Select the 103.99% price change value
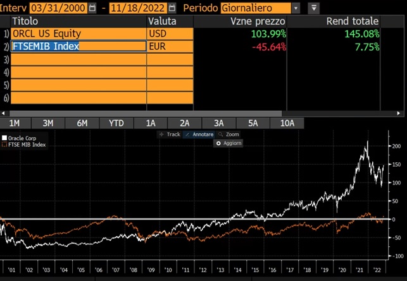407x281 pixels. (x=268, y=34)
